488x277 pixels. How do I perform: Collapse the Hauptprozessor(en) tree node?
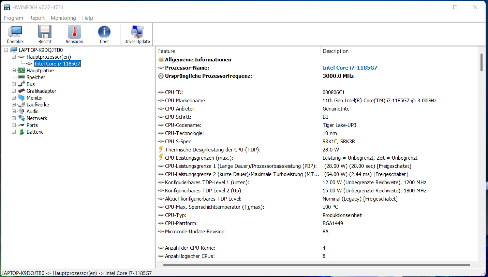14,57
